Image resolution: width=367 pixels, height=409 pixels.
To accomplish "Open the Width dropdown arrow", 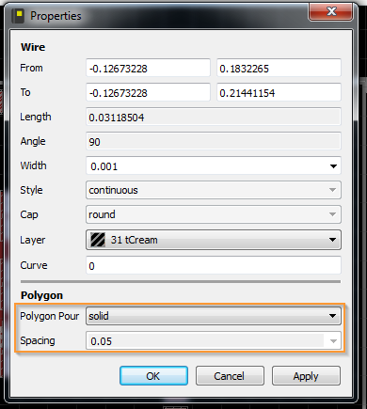I will click(x=333, y=166).
